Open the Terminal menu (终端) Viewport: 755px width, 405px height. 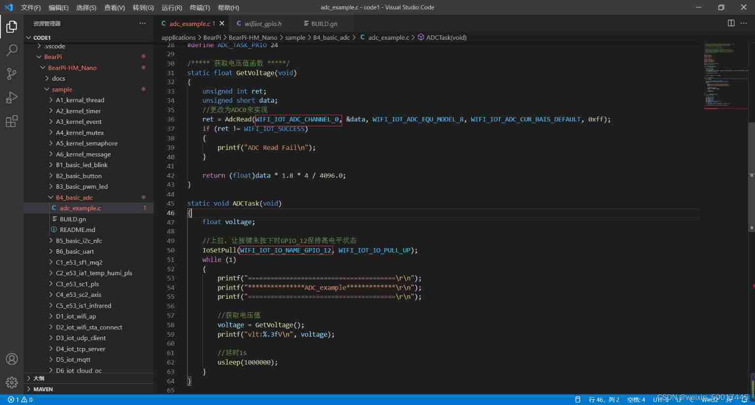point(200,7)
